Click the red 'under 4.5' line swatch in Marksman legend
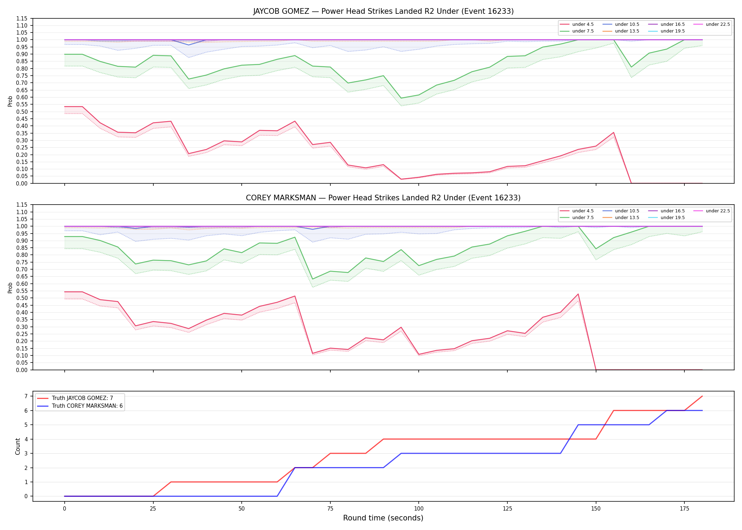The image size is (742, 530). (565, 211)
